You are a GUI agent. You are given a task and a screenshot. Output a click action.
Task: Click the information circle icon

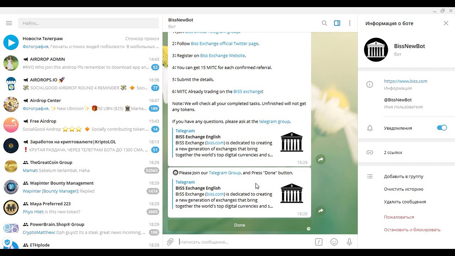[370, 85]
